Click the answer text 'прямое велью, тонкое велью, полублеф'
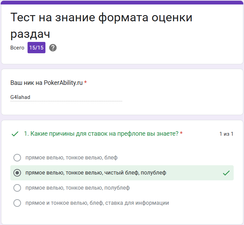The width and height of the screenshot is (244, 225). [x=77, y=188]
